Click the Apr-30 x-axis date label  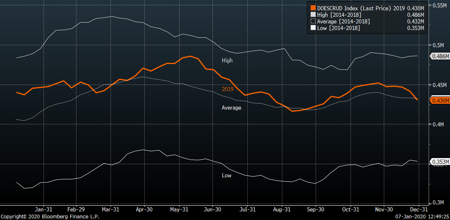pyautogui.click(x=144, y=209)
